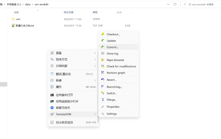Expand the 新建 submenu arrow
Screen dimensions: 221x139
[x=95, y=80]
